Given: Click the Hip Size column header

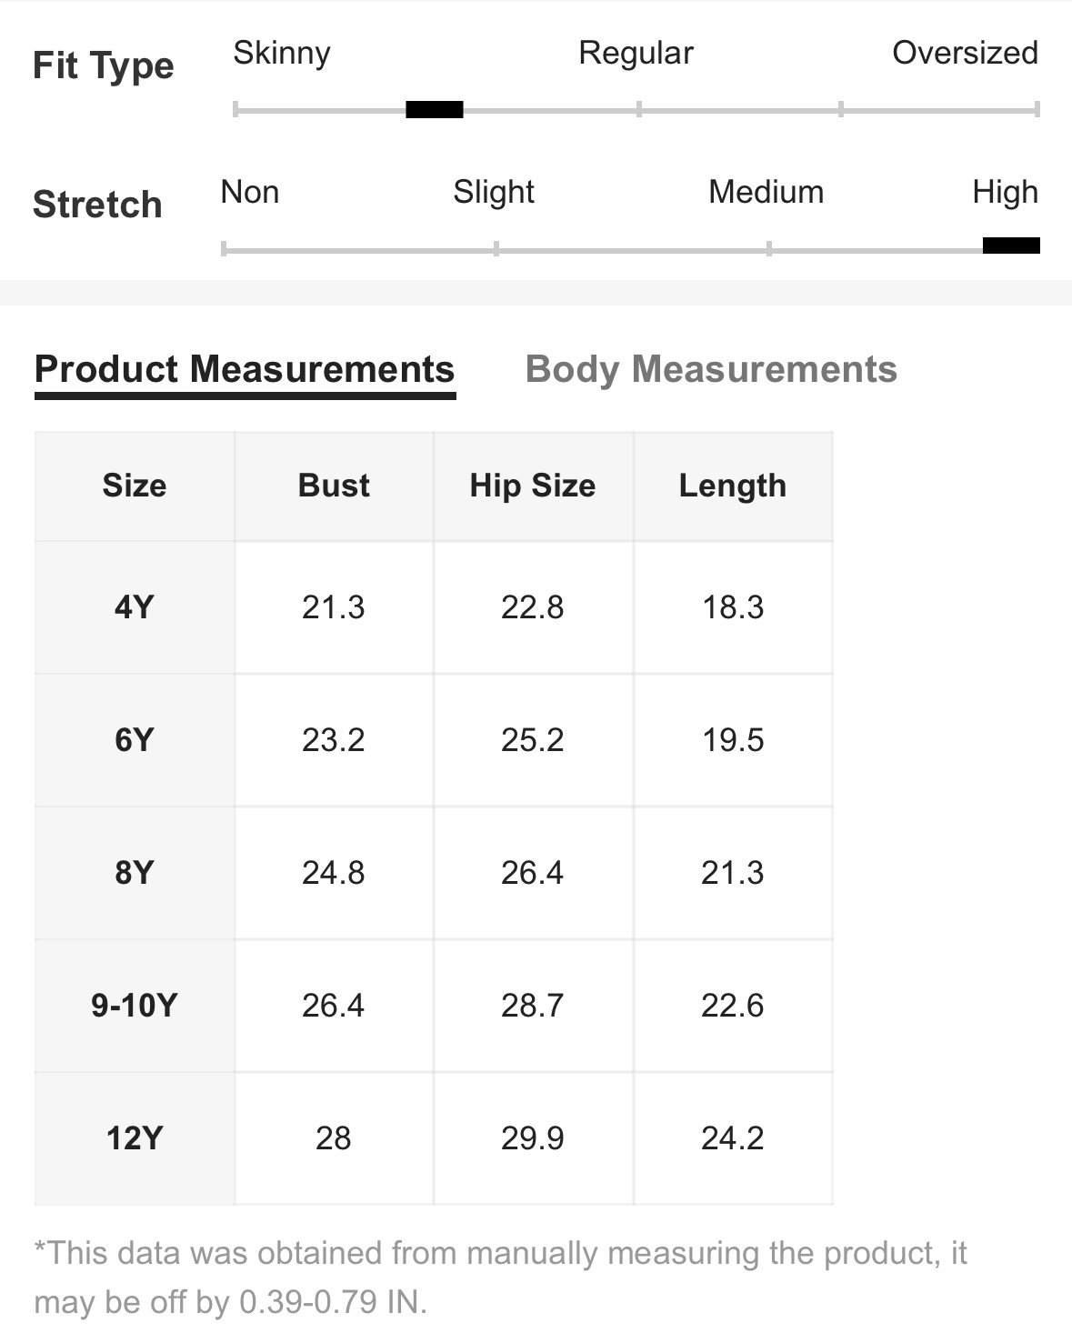Looking at the screenshot, I should click(x=533, y=486).
